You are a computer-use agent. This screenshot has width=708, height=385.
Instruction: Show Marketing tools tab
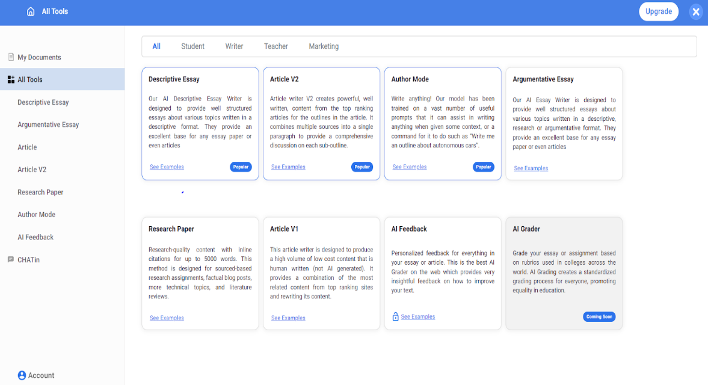(x=324, y=46)
